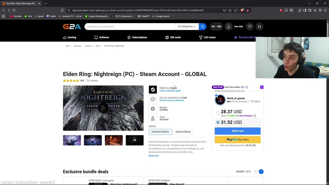Open the ChatGPT bookmark
The width and height of the screenshot is (329, 185).
point(143,16)
